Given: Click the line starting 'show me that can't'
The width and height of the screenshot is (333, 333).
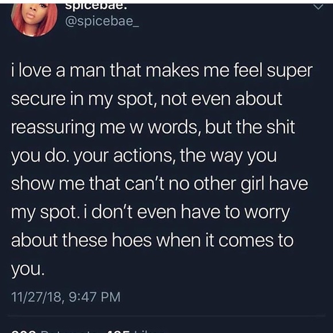Looking at the screenshot, I should click(159, 184).
